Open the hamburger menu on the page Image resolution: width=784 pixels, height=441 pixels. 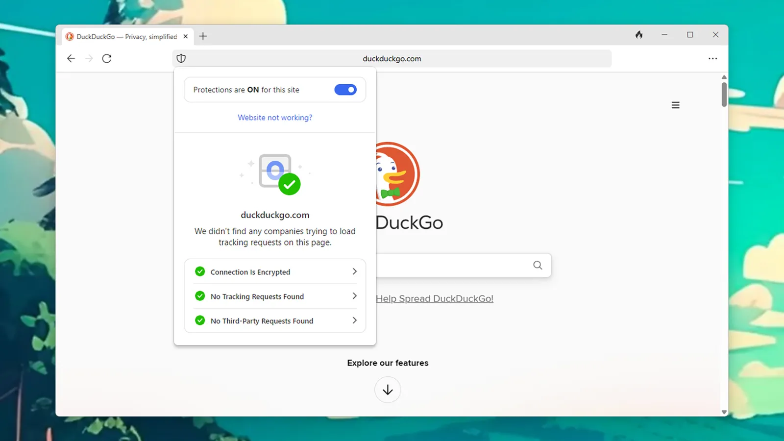(675, 105)
